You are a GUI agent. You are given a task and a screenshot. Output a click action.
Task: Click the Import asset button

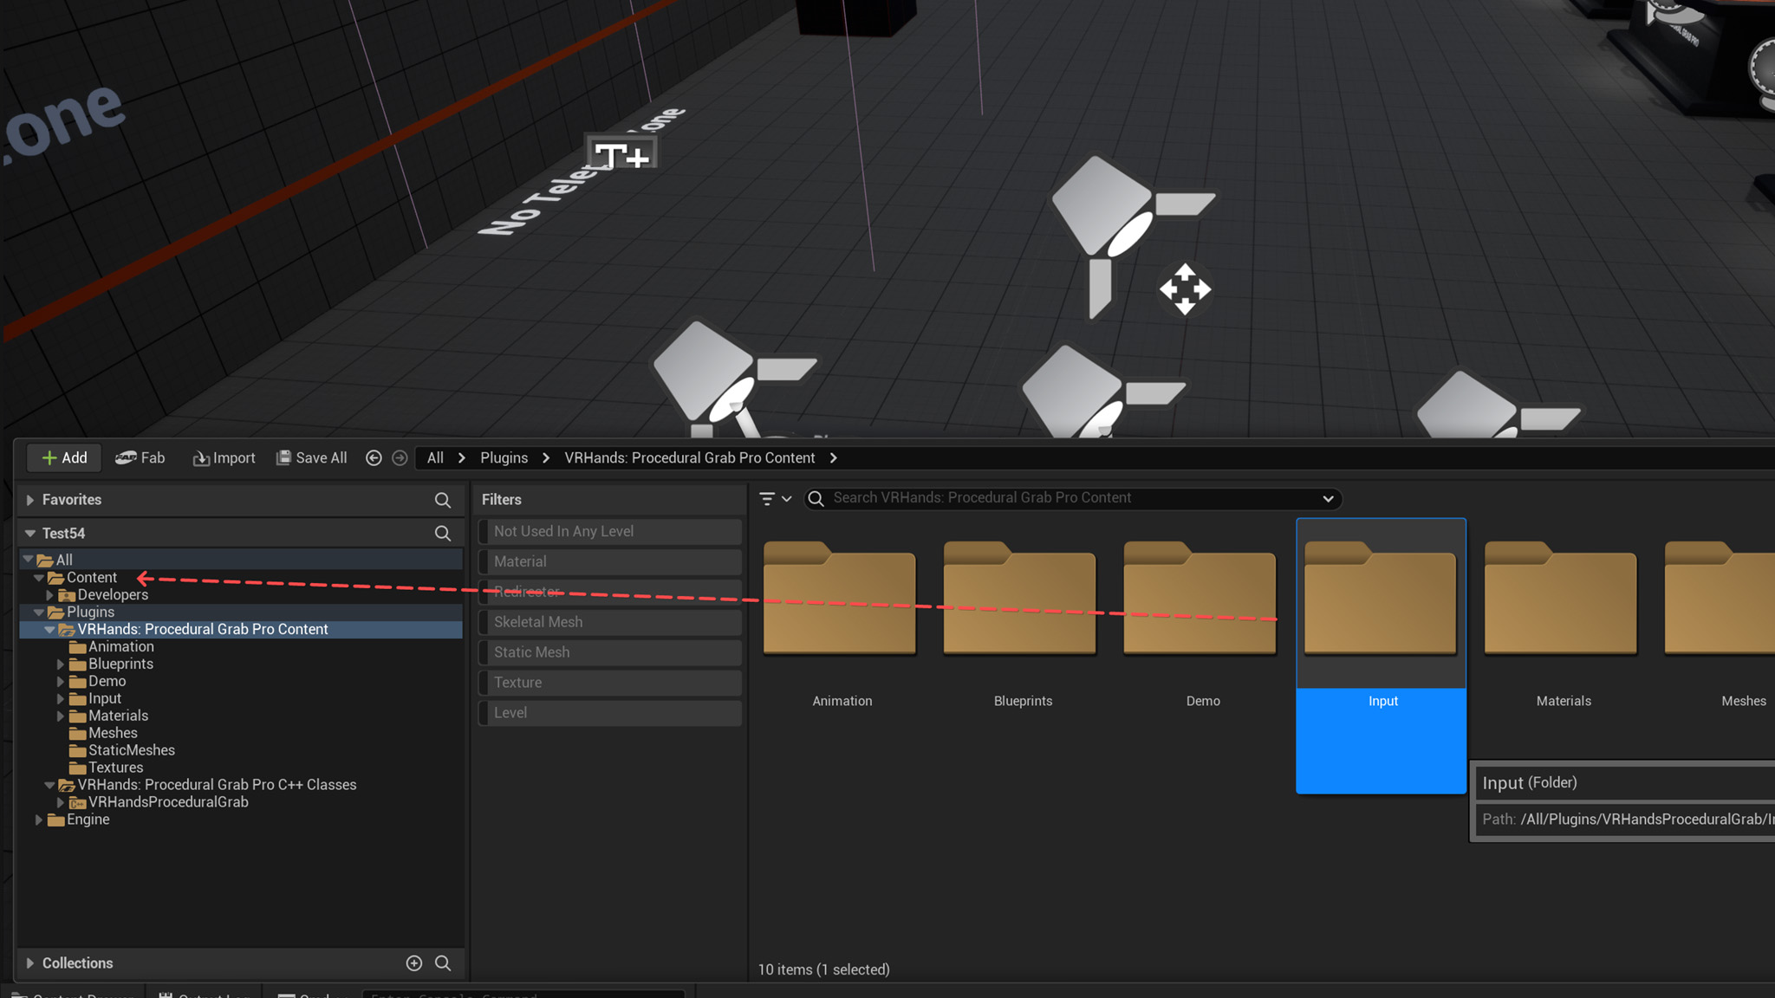(224, 457)
